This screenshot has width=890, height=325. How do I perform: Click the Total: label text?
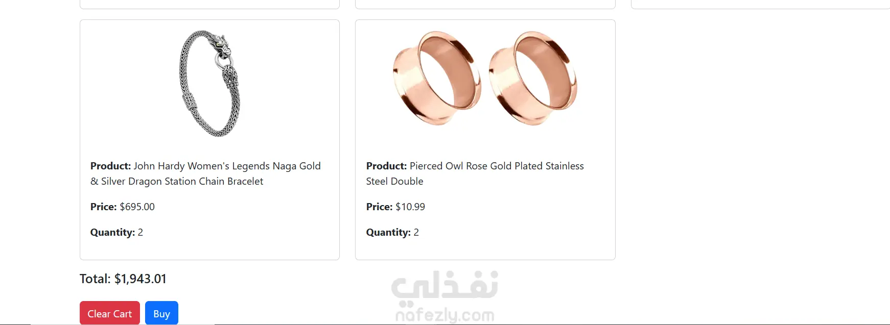pyautogui.click(x=95, y=279)
